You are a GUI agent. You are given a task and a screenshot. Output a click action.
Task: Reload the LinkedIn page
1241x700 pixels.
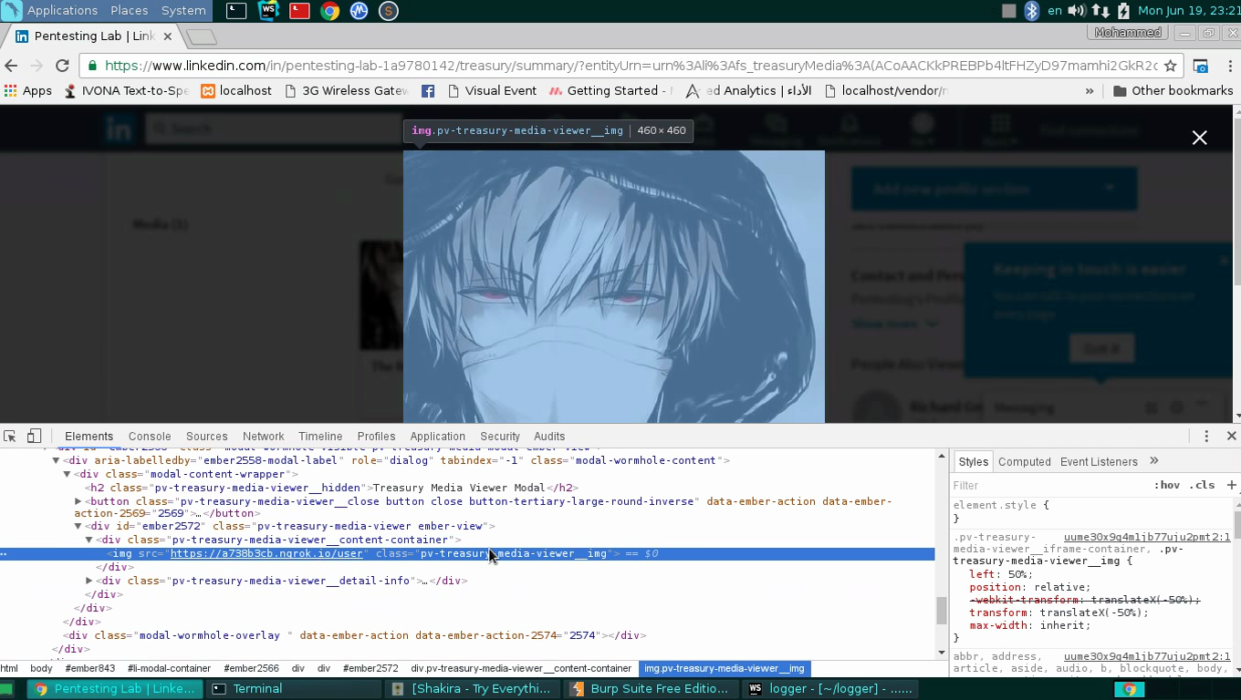(62, 66)
